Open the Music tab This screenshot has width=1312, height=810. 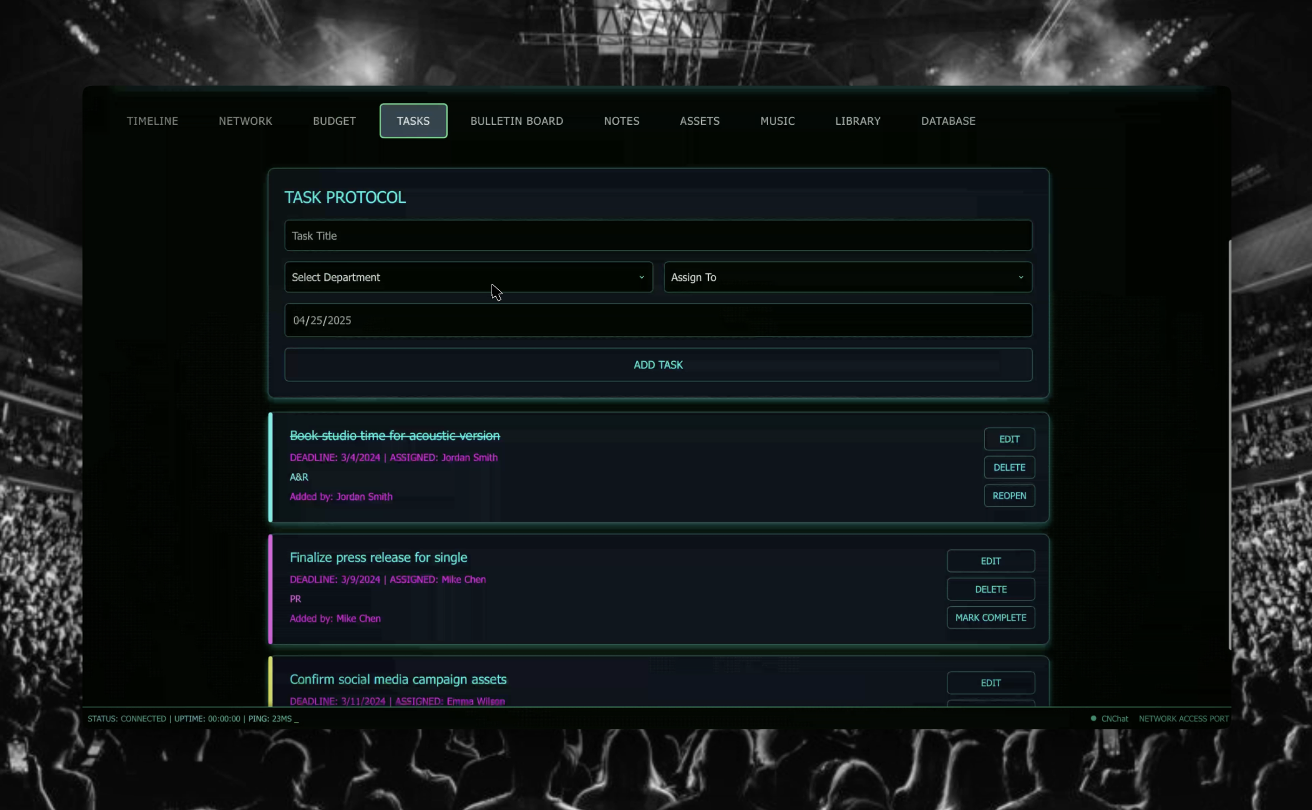tap(777, 121)
